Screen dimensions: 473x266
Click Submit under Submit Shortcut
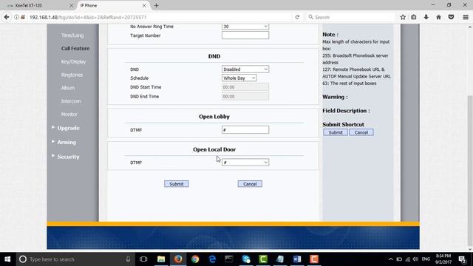(336, 132)
